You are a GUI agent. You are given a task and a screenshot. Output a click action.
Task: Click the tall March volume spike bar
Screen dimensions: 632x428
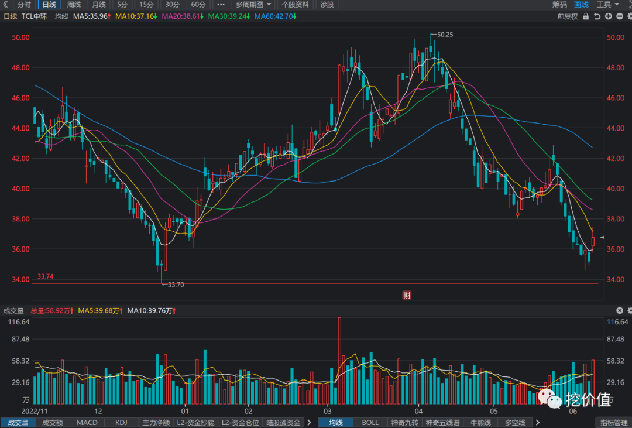click(x=339, y=361)
